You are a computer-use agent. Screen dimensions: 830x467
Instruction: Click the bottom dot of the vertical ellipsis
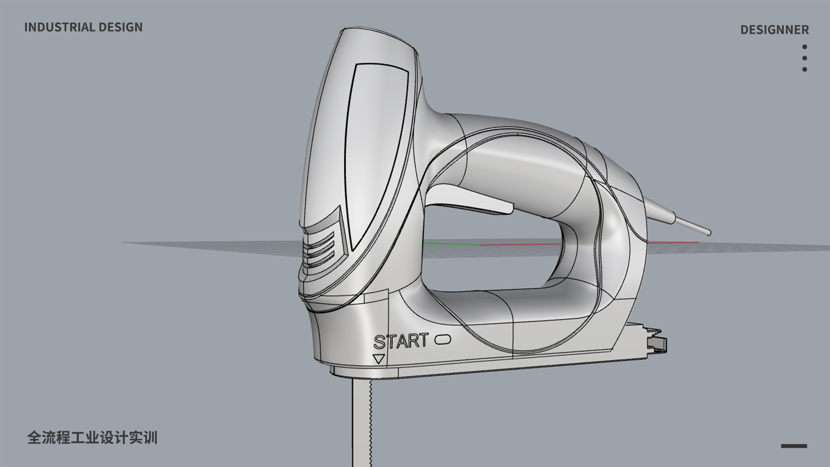click(x=804, y=69)
